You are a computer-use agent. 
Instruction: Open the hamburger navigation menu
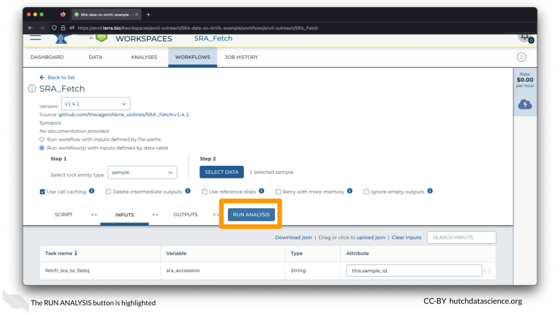[x=36, y=37]
